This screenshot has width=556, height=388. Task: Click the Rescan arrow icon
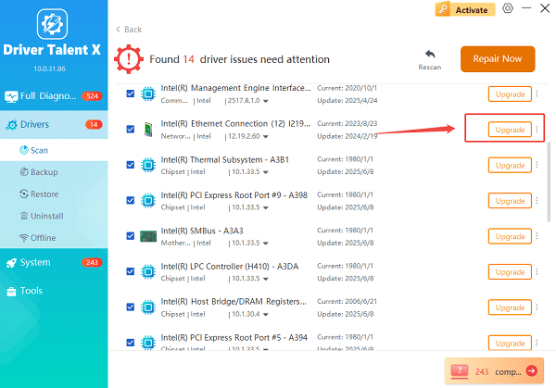429,55
